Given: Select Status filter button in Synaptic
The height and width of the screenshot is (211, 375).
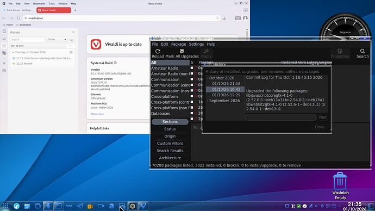Looking at the screenshot, I should click(x=170, y=129).
